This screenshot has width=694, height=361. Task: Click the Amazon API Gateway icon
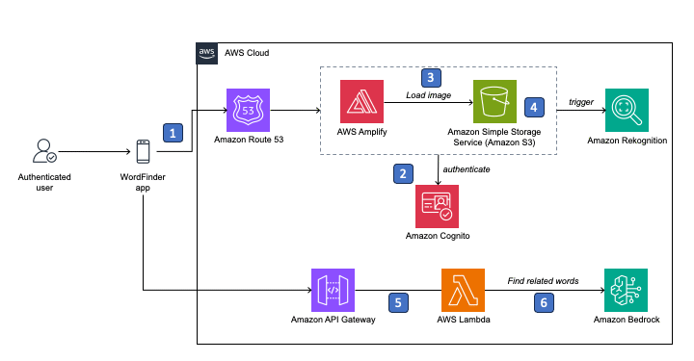pyautogui.click(x=333, y=291)
